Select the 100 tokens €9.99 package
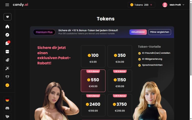Image resolution: width=192 pixels, height=120 pixels. [93, 56]
